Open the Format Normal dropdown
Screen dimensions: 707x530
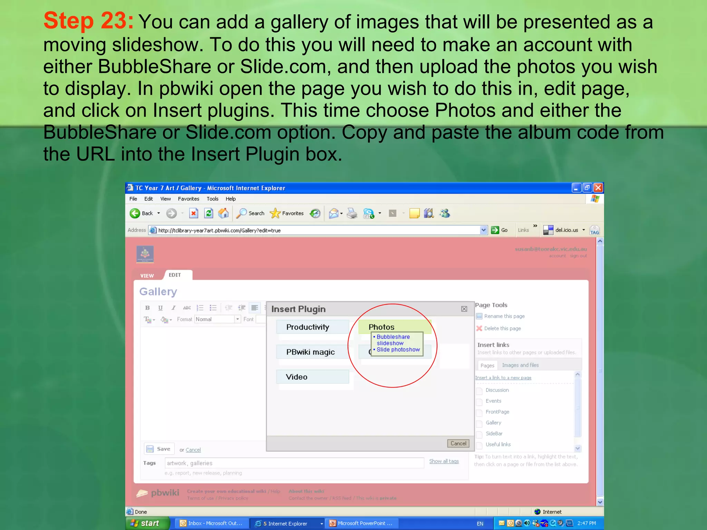238,319
